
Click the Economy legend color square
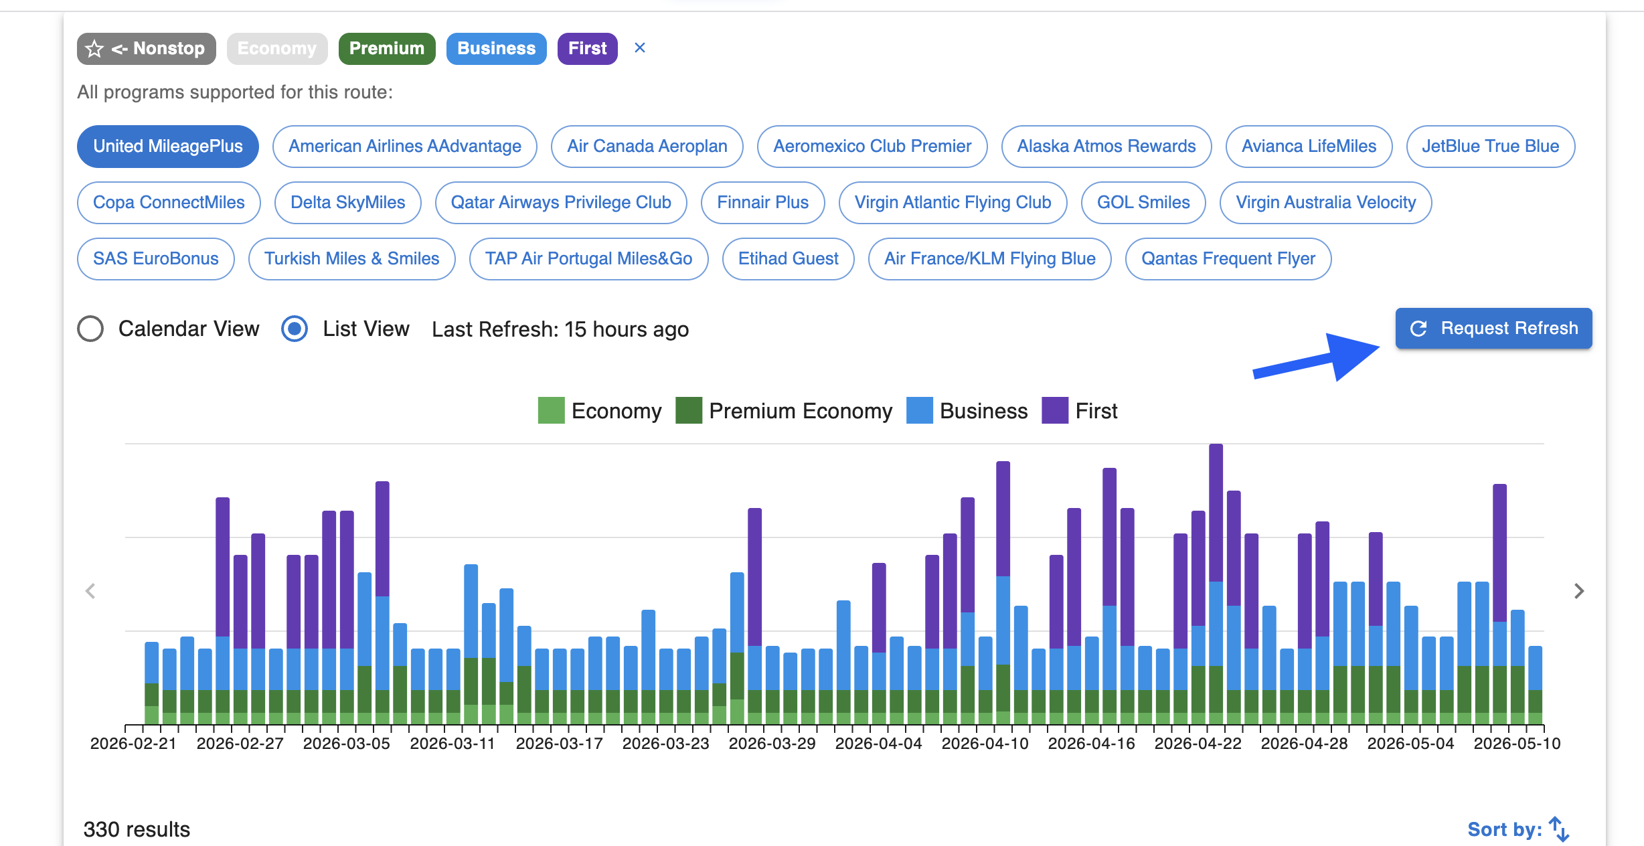coord(551,410)
